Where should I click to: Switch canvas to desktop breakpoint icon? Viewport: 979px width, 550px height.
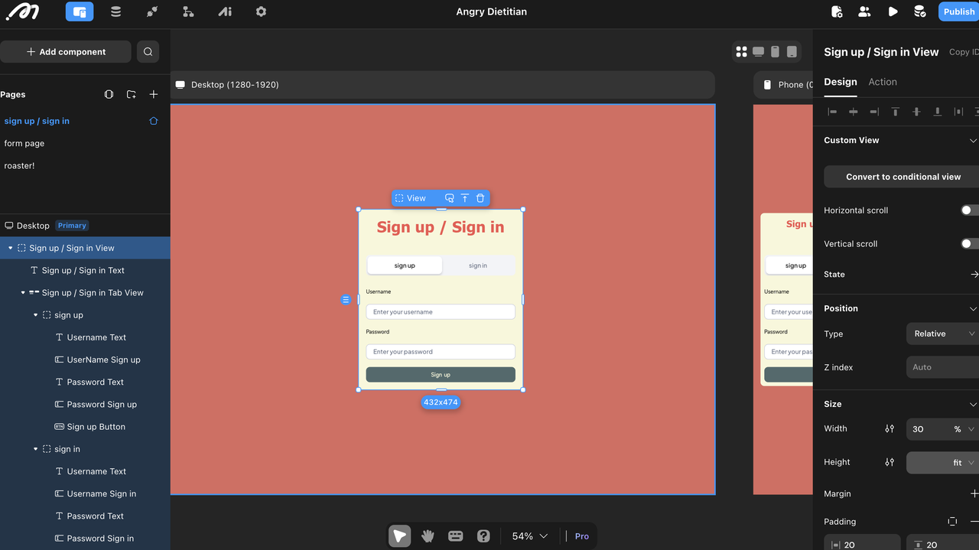tap(758, 52)
